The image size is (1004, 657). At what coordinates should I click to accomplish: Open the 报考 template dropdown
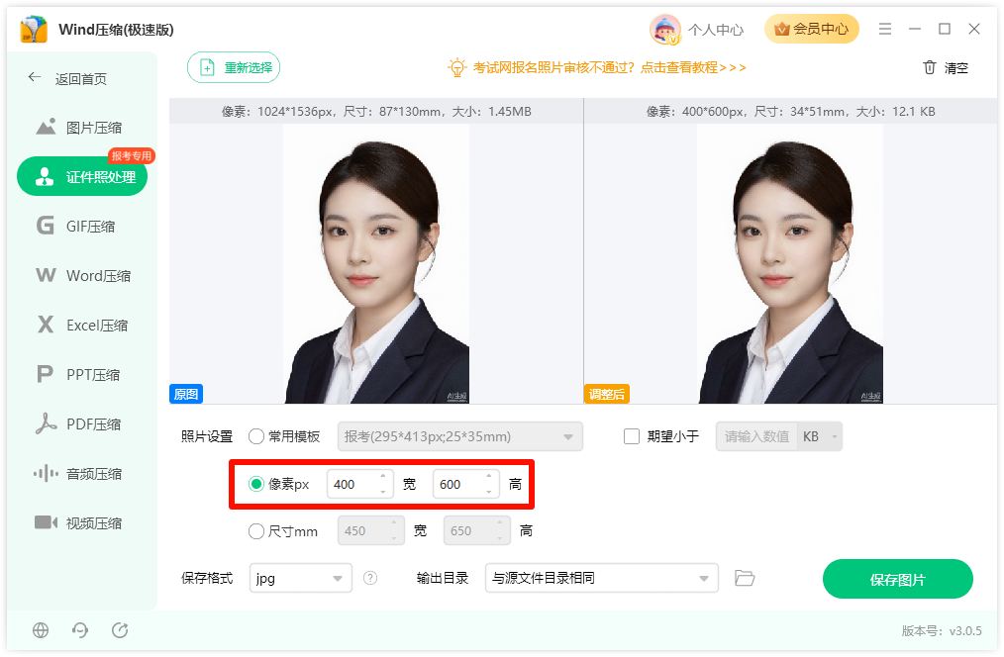459,436
